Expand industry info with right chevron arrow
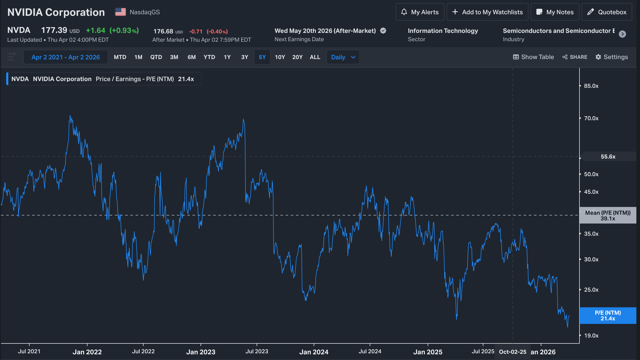 point(622,34)
